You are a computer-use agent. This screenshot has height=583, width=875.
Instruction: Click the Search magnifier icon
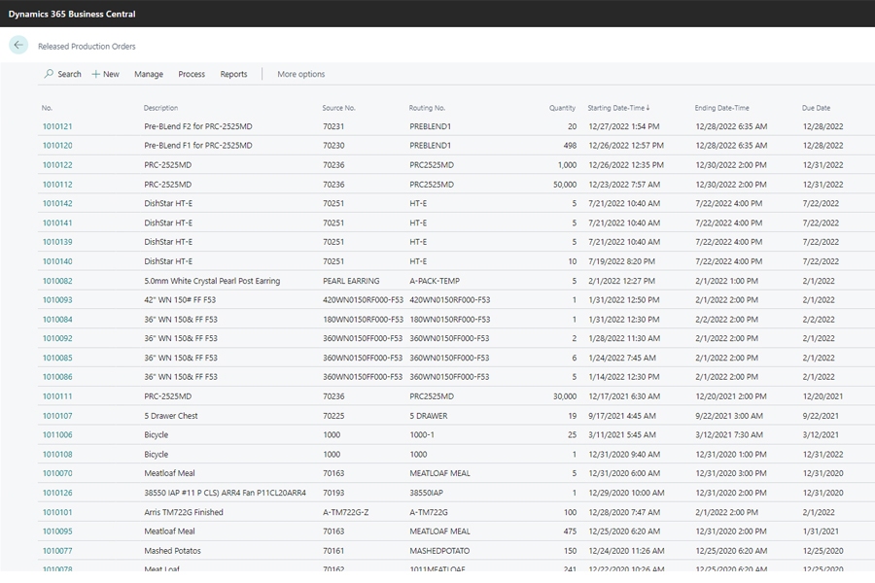point(50,74)
